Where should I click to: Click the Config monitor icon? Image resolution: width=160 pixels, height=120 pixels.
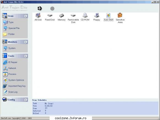[x=5, y=99]
